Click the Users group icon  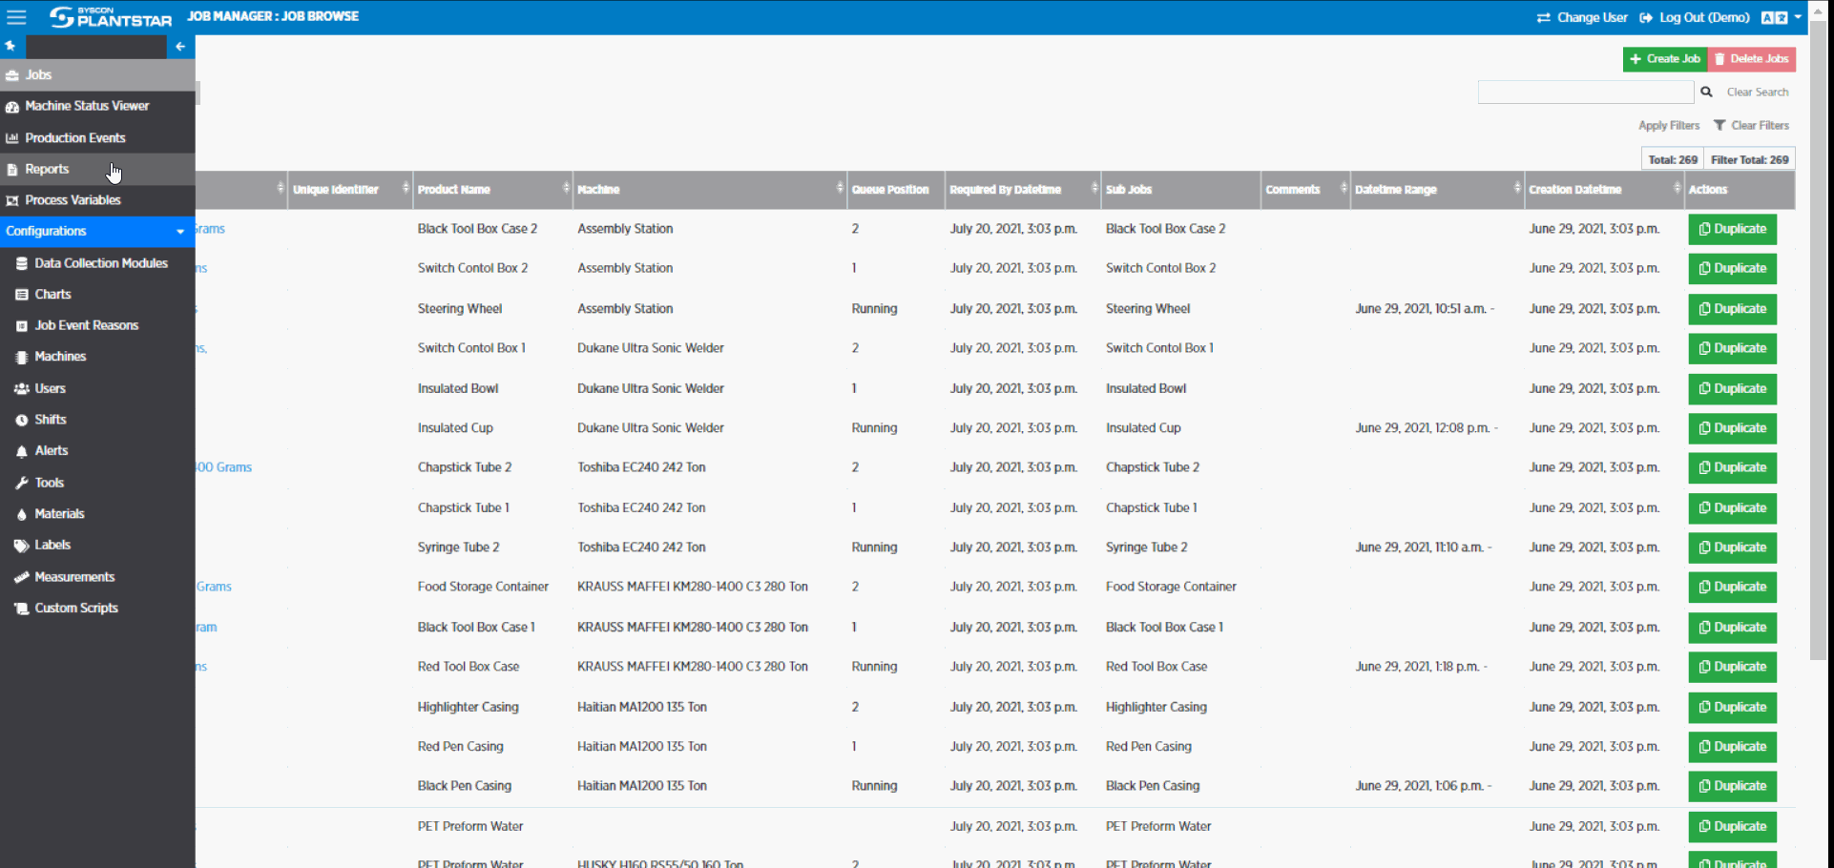pyautogui.click(x=22, y=389)
